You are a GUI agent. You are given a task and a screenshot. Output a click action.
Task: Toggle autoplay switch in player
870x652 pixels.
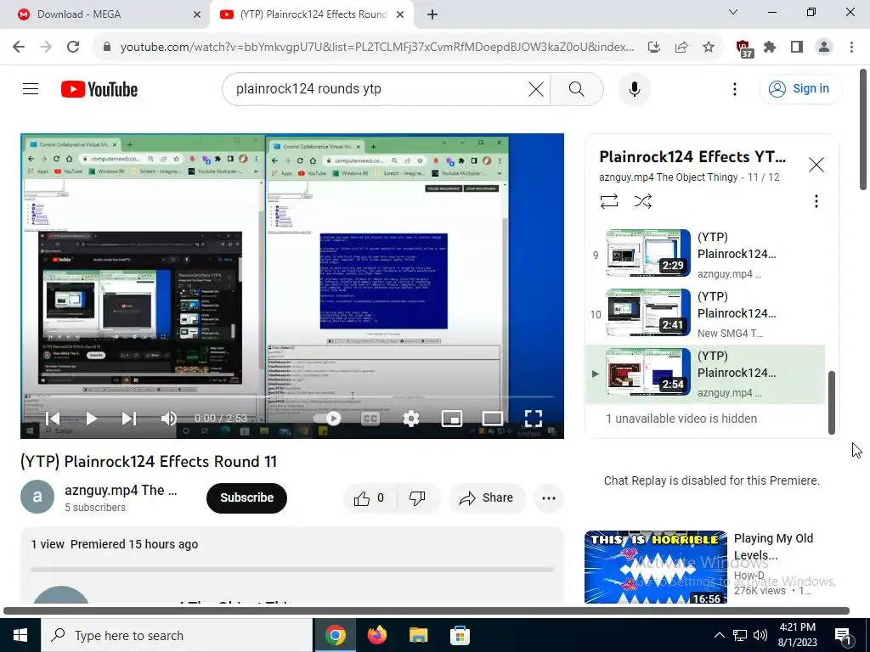[328, 419]
